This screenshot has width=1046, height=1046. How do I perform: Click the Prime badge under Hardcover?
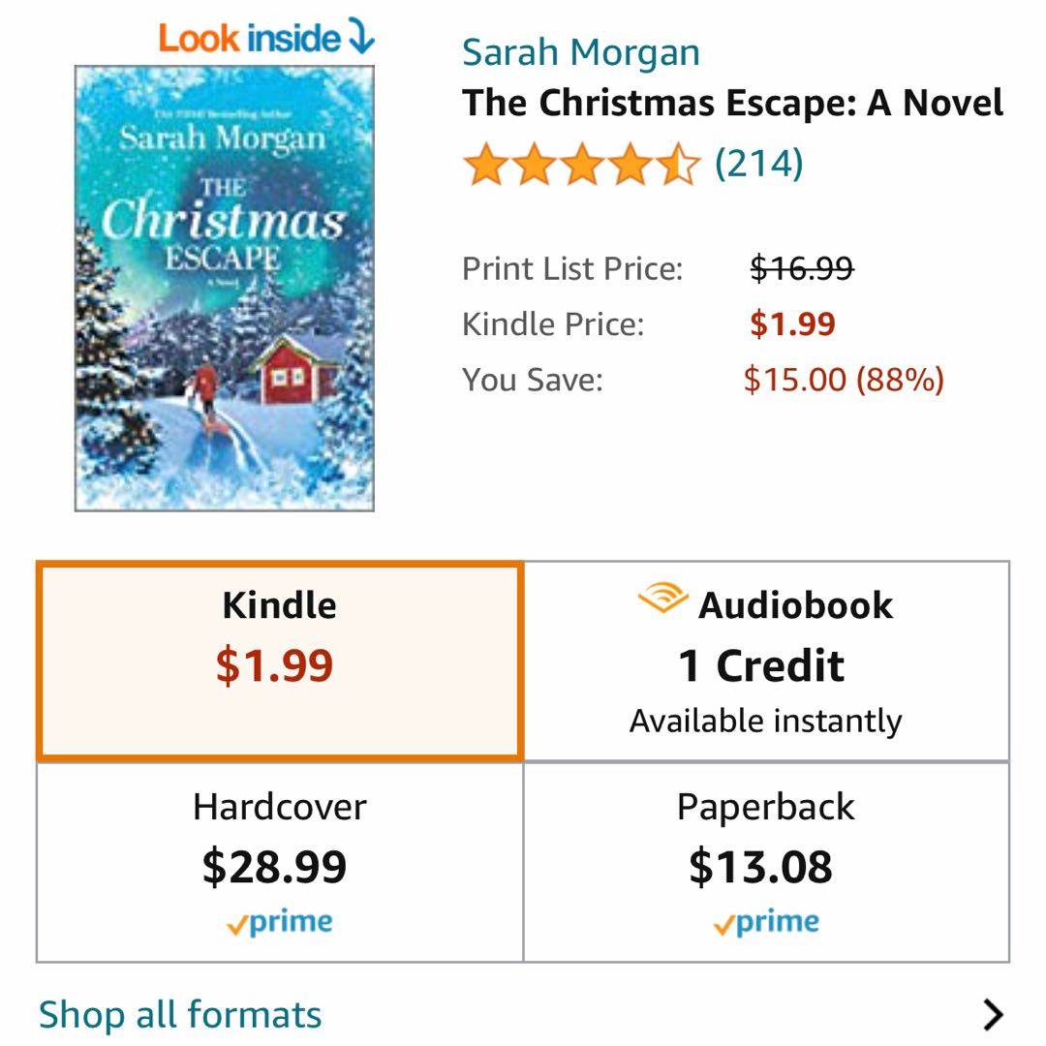tap(280, 923)
